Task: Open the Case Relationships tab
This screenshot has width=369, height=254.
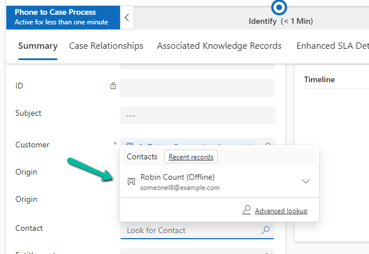Action: (106, 46)
